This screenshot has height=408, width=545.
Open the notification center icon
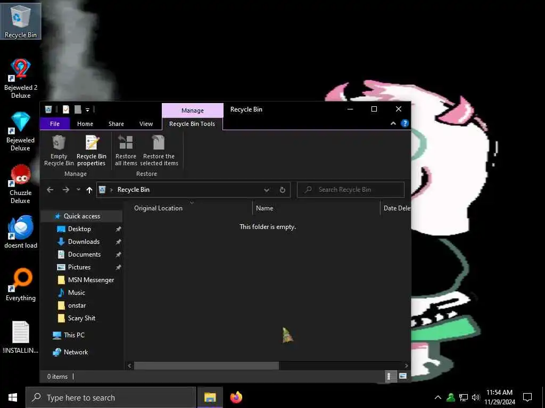tap(527, 397)
